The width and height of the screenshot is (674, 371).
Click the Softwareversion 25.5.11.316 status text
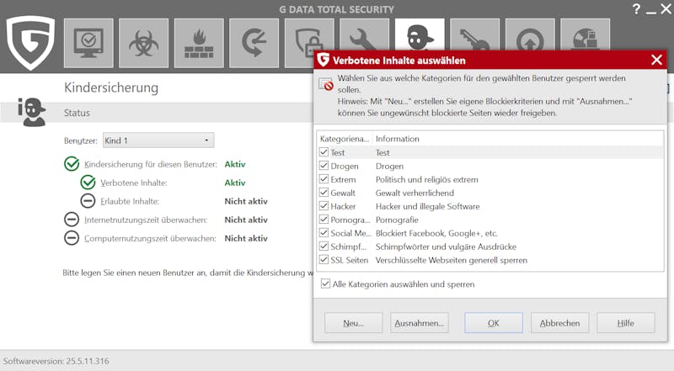pyautogui.click(x=56, y=361)
